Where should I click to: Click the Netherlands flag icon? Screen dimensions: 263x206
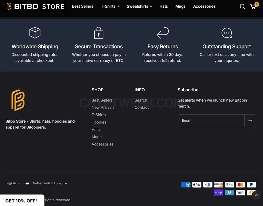(27, 183)
